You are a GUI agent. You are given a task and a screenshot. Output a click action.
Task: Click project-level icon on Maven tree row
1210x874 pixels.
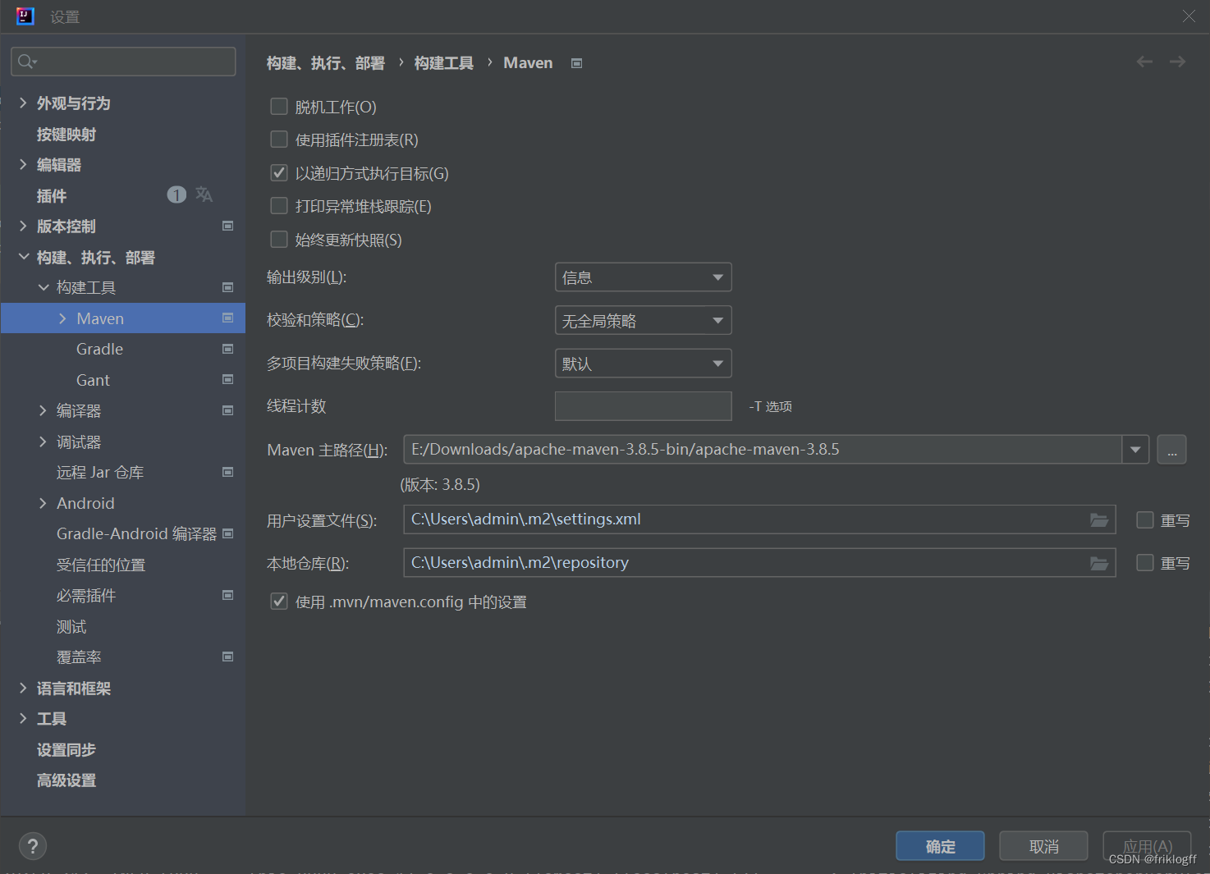click(228, 318)
